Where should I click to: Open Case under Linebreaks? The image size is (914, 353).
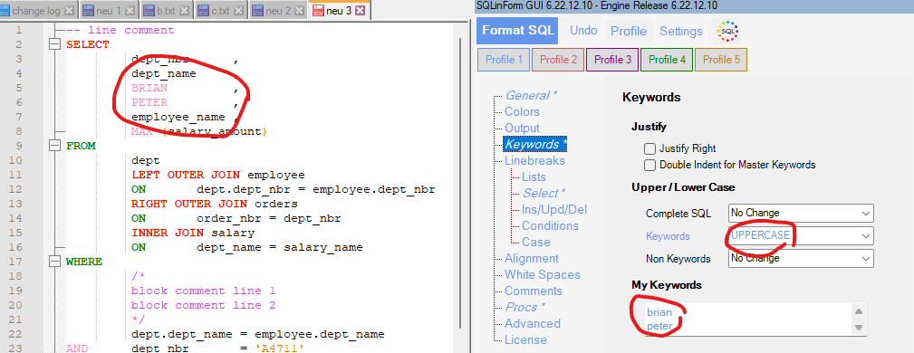tap(535, 243)
